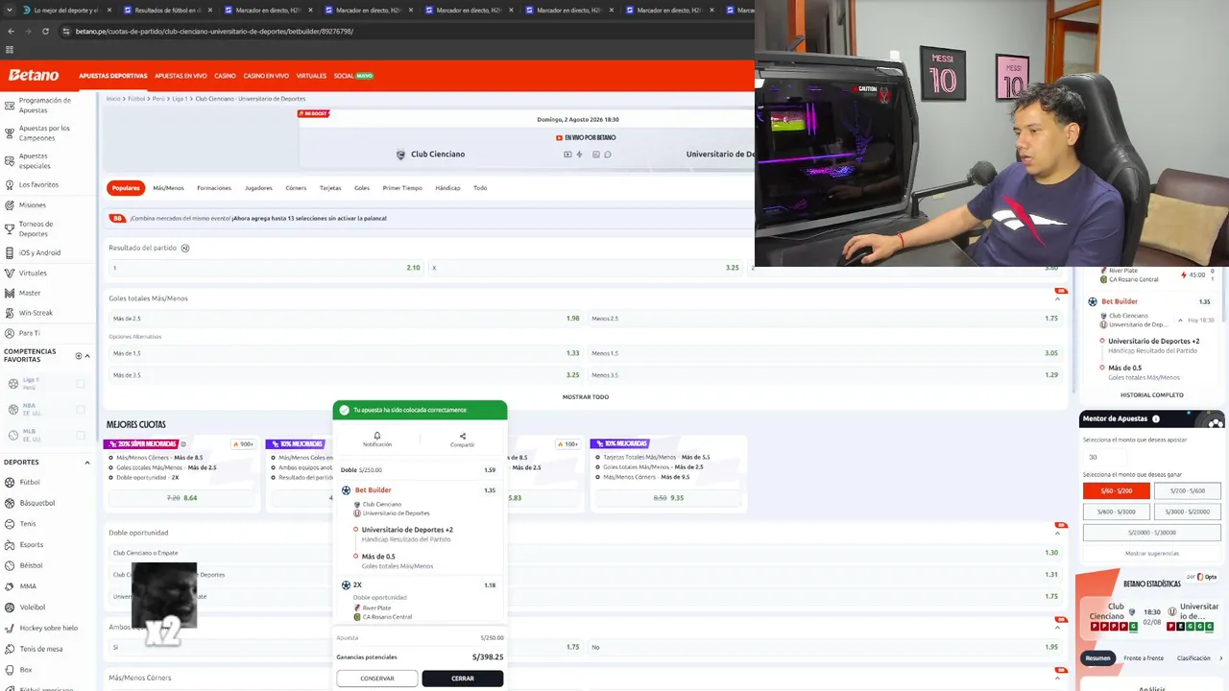1229x691 pixels.
Task: Open Historial Completo link
Action: click(1152, 395)
